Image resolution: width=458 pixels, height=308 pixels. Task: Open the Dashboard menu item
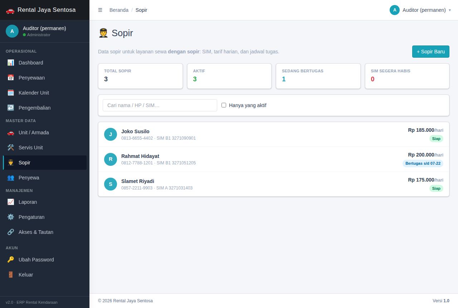45,63
